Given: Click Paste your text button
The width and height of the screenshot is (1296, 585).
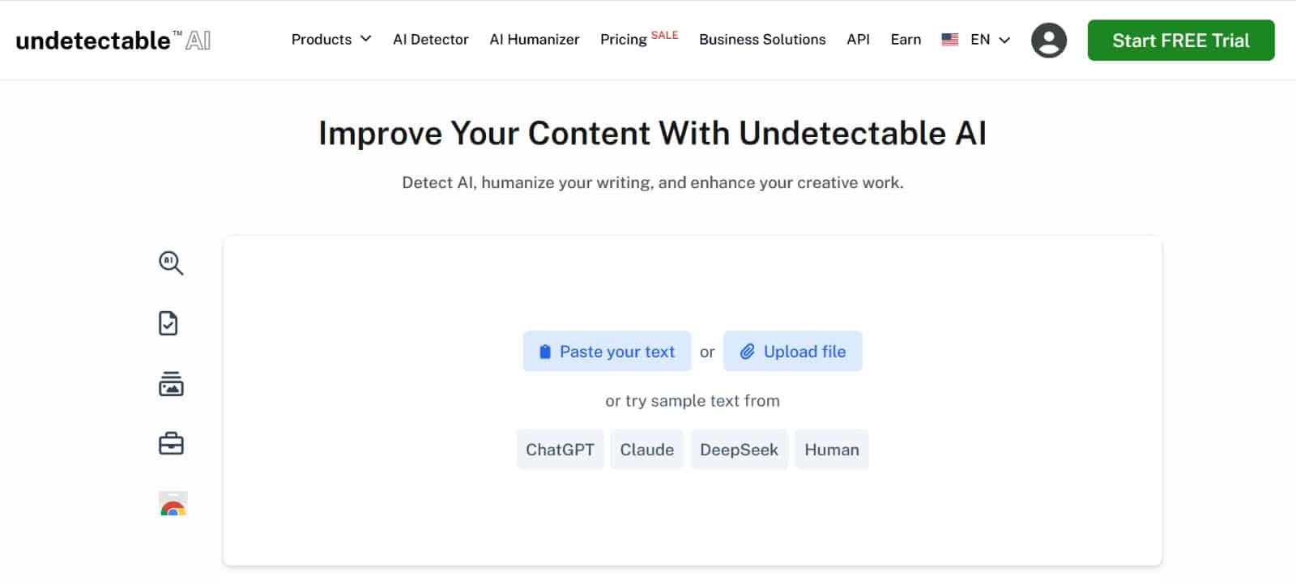Looking at the screenshot, I should click(x=607, y=351).
